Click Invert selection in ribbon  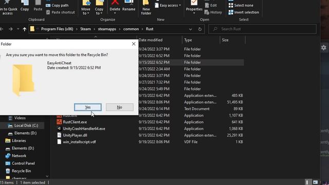tap(244, 12)
